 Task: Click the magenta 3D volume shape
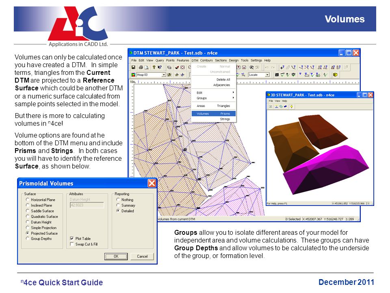(x=326, y=169)
